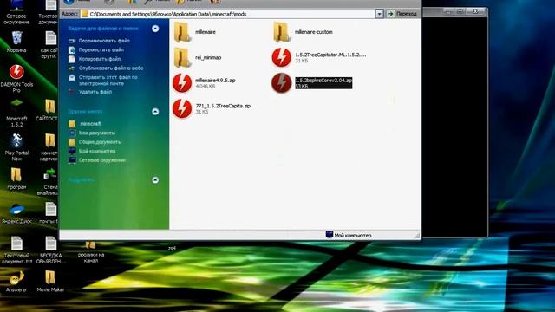This screenshot has height=312, width=555.
Task: Select millenaire4.9.5.zip archive icon
Action: tap(182, 83)
